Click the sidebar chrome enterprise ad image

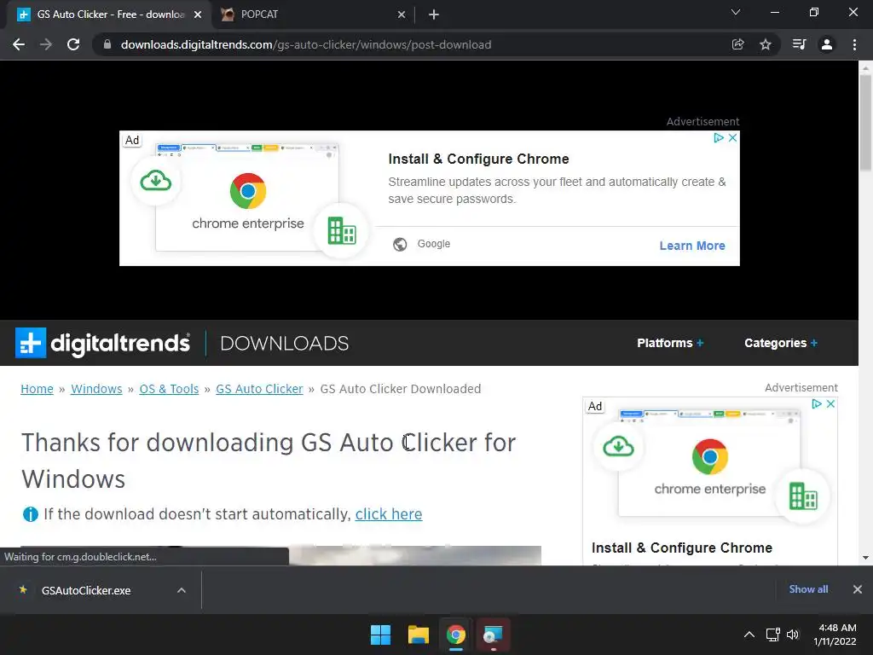coord(709,463)
